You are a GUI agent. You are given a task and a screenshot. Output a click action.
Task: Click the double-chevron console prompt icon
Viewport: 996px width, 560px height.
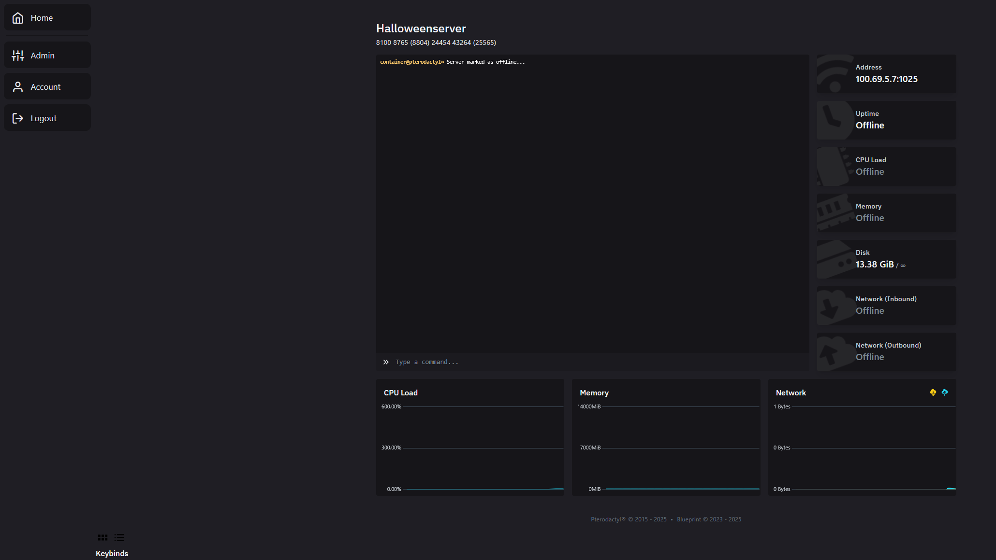pyautogui.click(x=386, y=362)
